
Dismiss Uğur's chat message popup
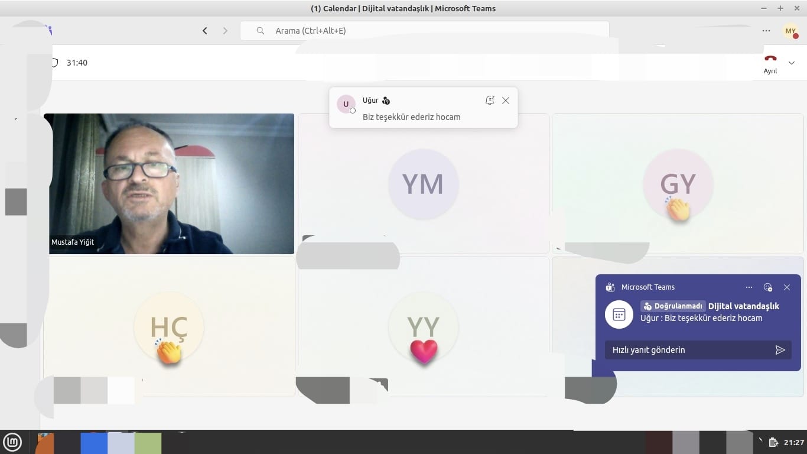[506, 100]
